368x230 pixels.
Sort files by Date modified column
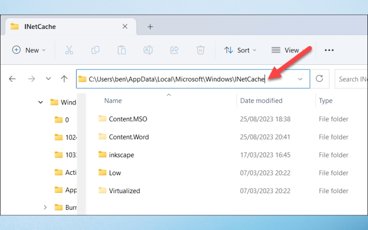(261, 101)
